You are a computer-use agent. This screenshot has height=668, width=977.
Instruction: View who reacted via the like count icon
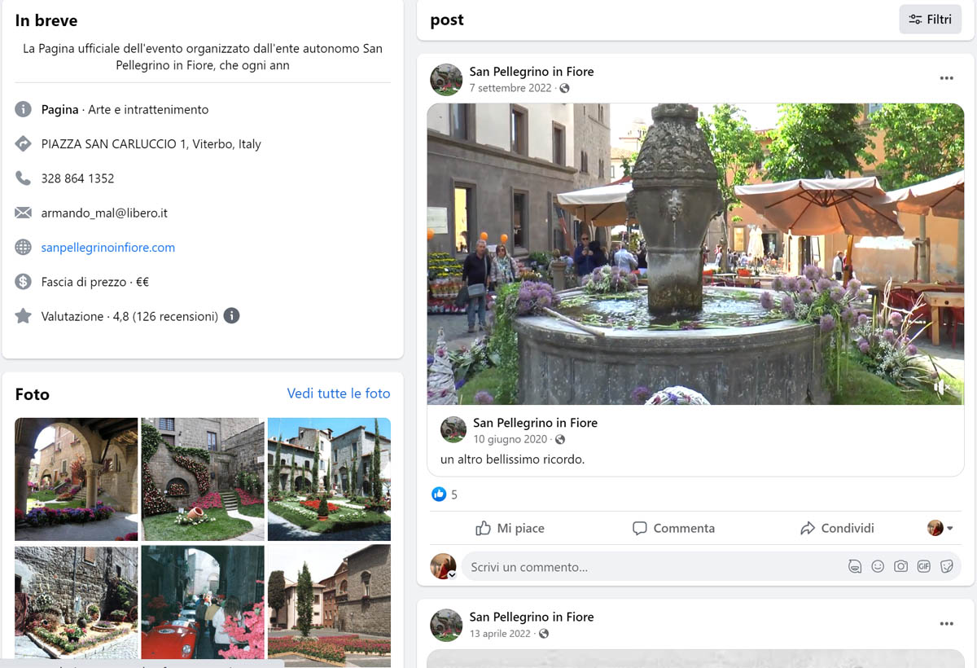click(439, 494)
